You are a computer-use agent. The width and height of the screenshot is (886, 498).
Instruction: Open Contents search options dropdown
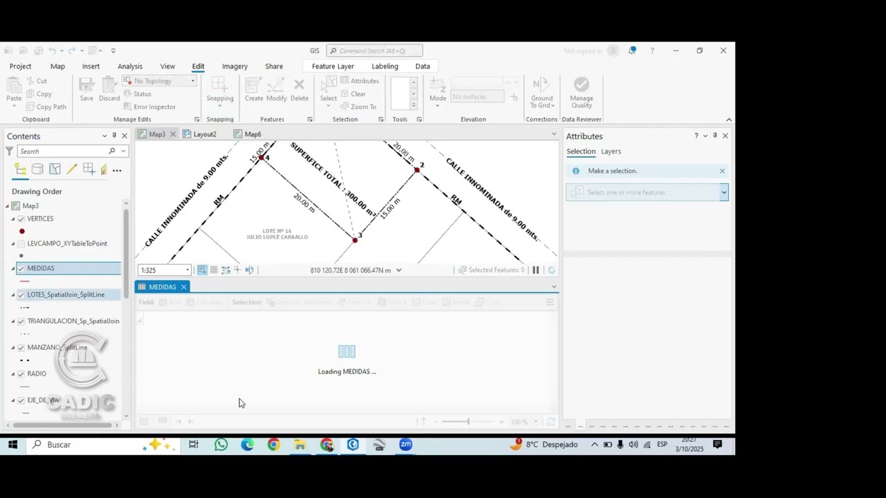[123, 151]
